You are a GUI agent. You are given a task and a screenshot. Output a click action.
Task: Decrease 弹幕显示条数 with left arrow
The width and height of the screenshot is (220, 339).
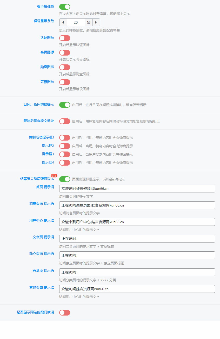pyautogui.click(x=63, y=22)
